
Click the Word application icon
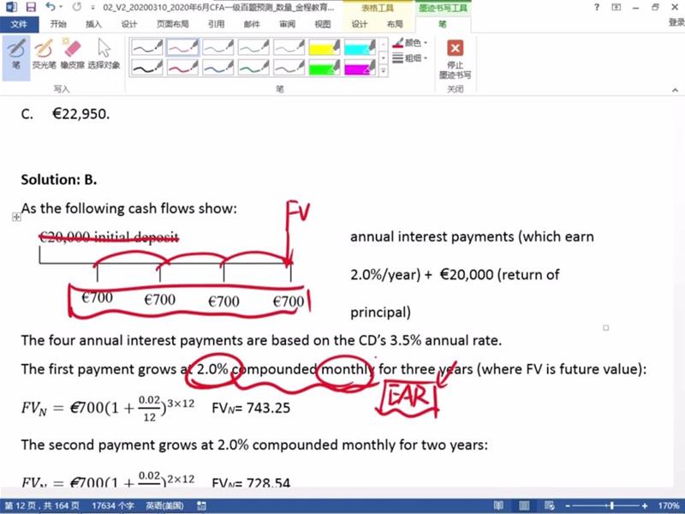click(10, 7)
